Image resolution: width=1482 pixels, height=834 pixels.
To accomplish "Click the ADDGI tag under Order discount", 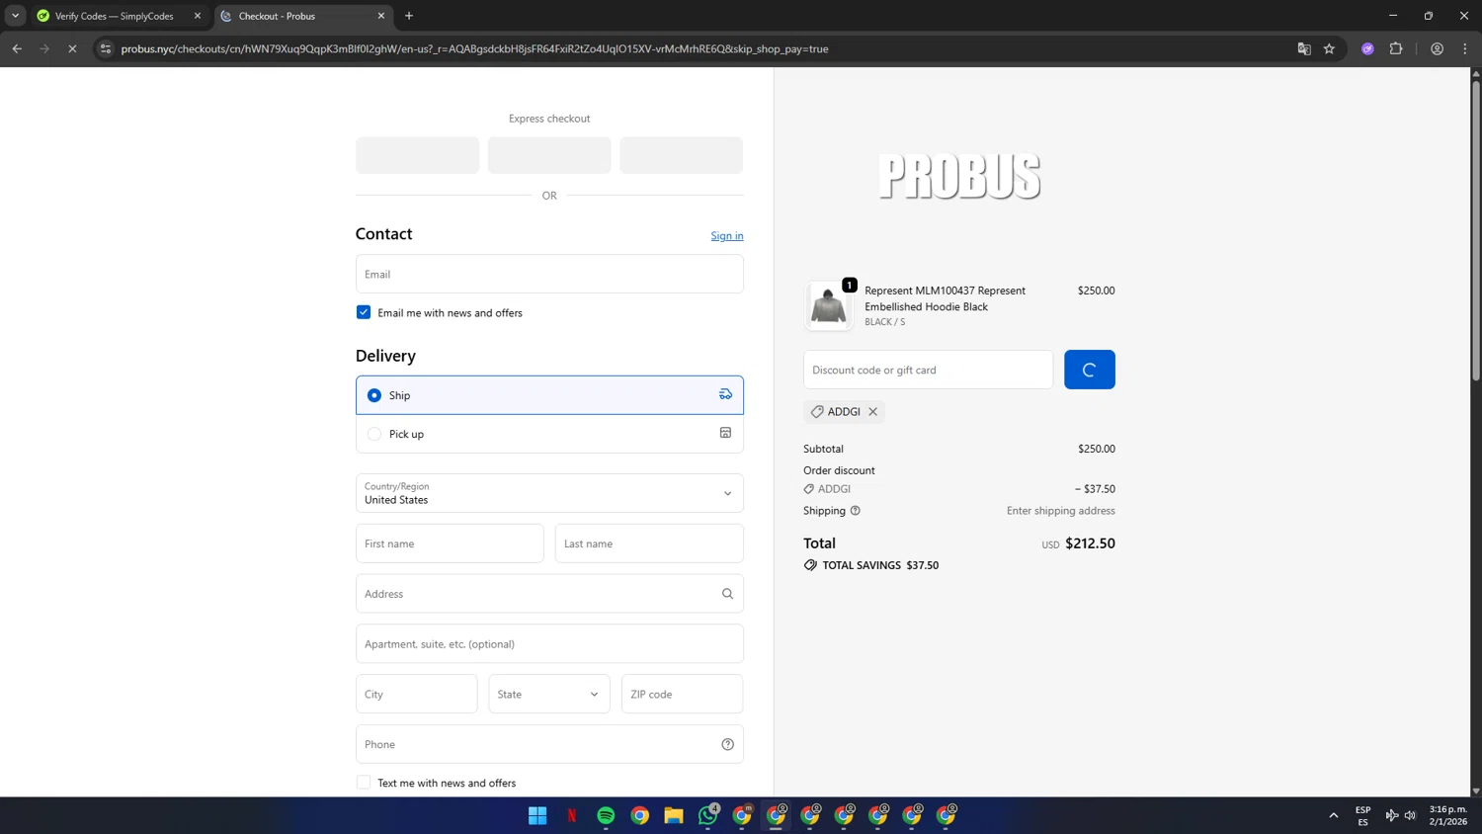I will (827, 488).
